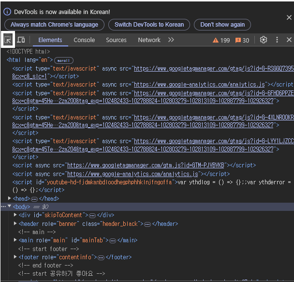Open the G-4XLNROOKR gtag script link
This screenshot has width=294, height=282.
click(214, 118)
